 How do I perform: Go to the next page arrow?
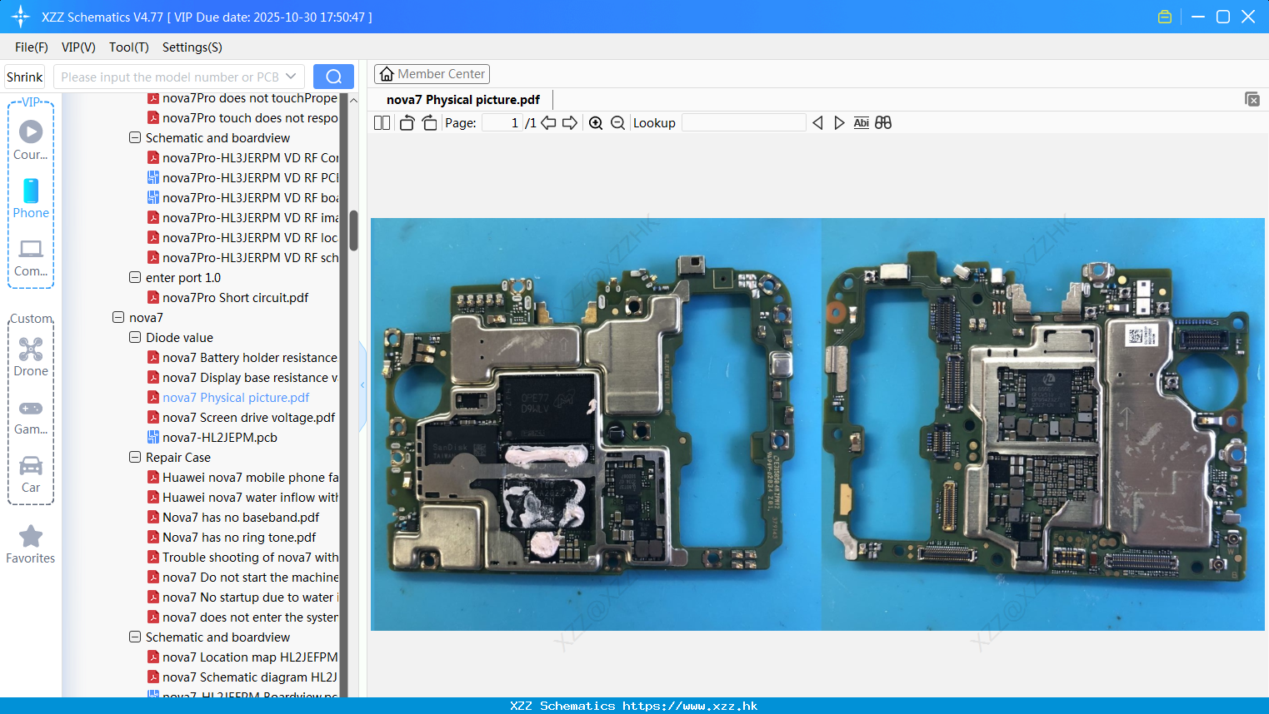[x=570, y=123]
